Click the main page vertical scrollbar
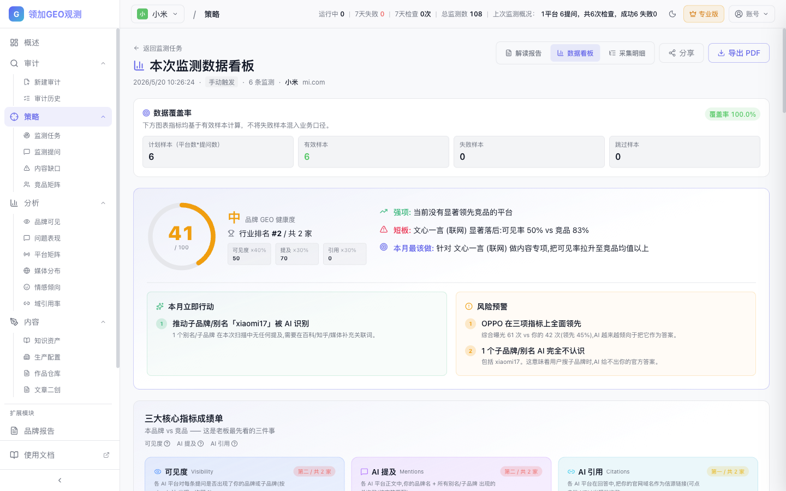 point(784,71)
